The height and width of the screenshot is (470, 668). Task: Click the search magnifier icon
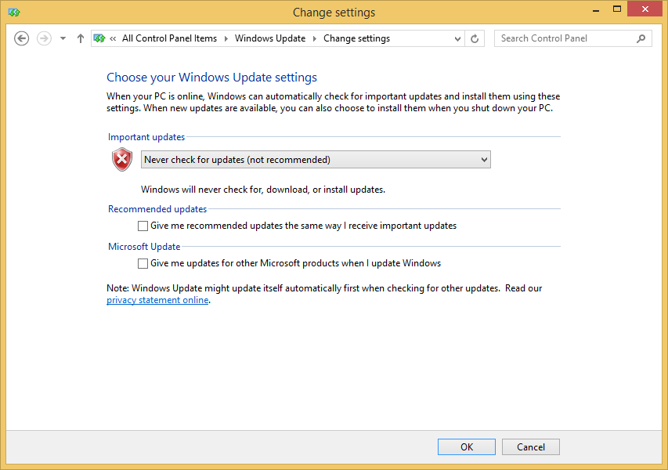tap(641, 39)
